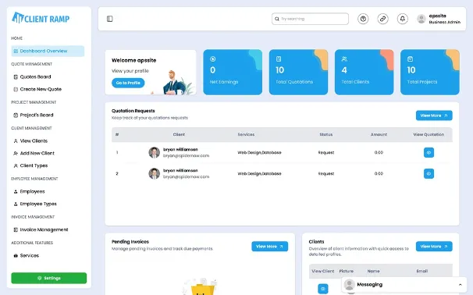The image size is (473, 295).
Task: Click the Total Quotations label
Action: 294,82
